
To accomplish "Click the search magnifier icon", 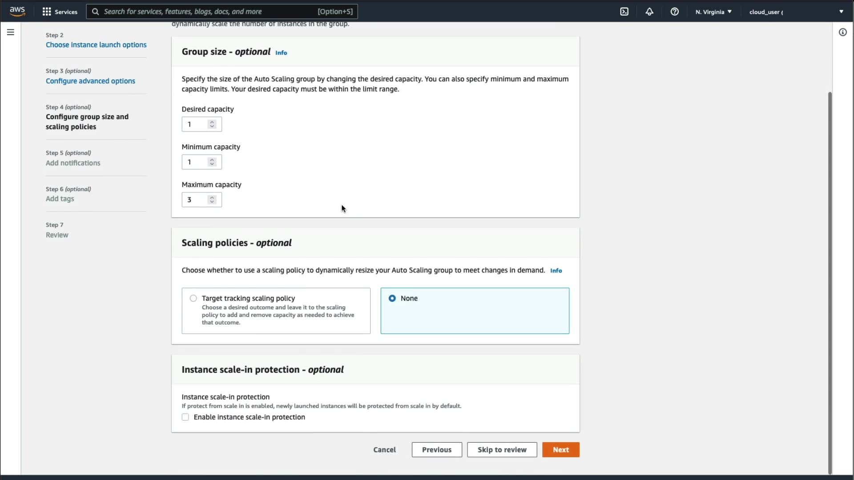I will pyautogui.click(x=95, y=12).
